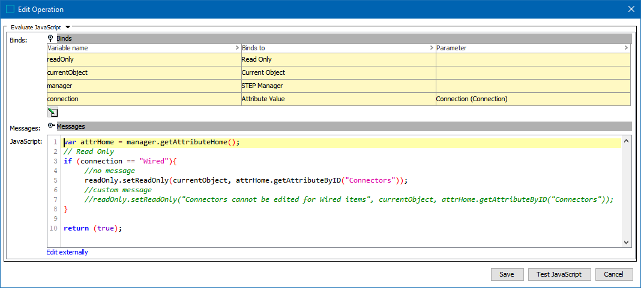Open the Parameter column header arrow
This screenshot has width=641, height=288.
click(x=626, y=48)
